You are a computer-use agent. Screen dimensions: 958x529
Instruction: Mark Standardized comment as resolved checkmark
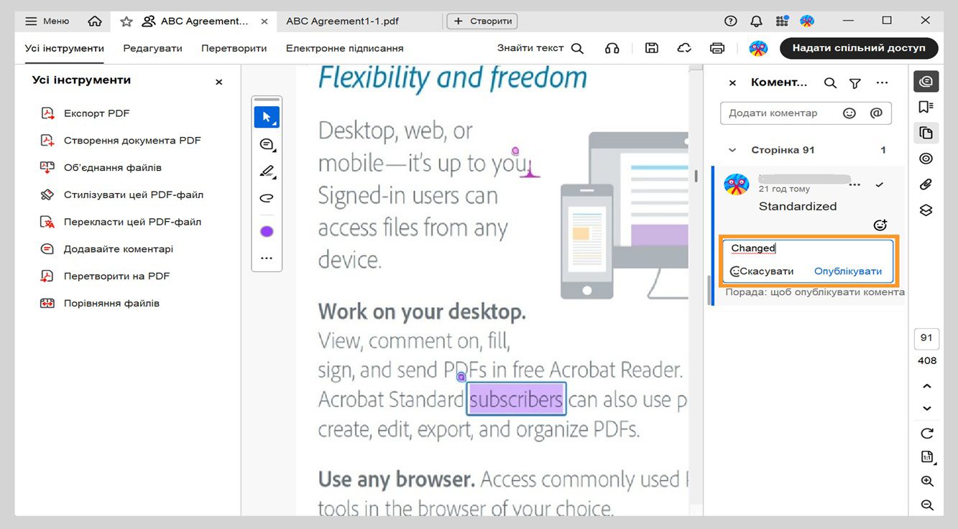tap(879, 185)
